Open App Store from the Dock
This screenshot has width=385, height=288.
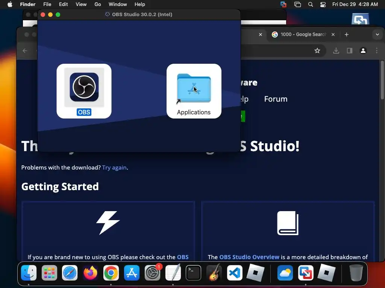click(132, 273)
